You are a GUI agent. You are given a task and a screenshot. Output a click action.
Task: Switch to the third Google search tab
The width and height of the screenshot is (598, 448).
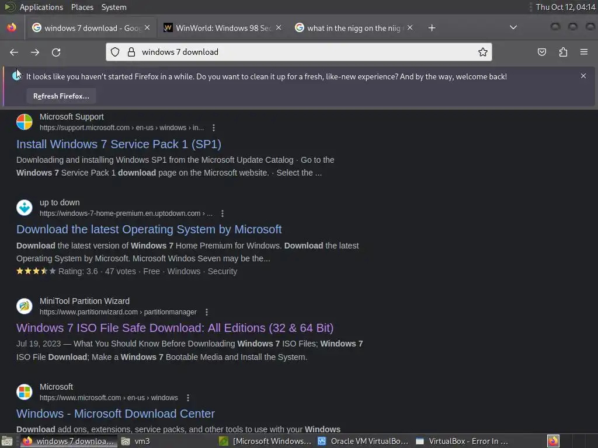(354, 28)
